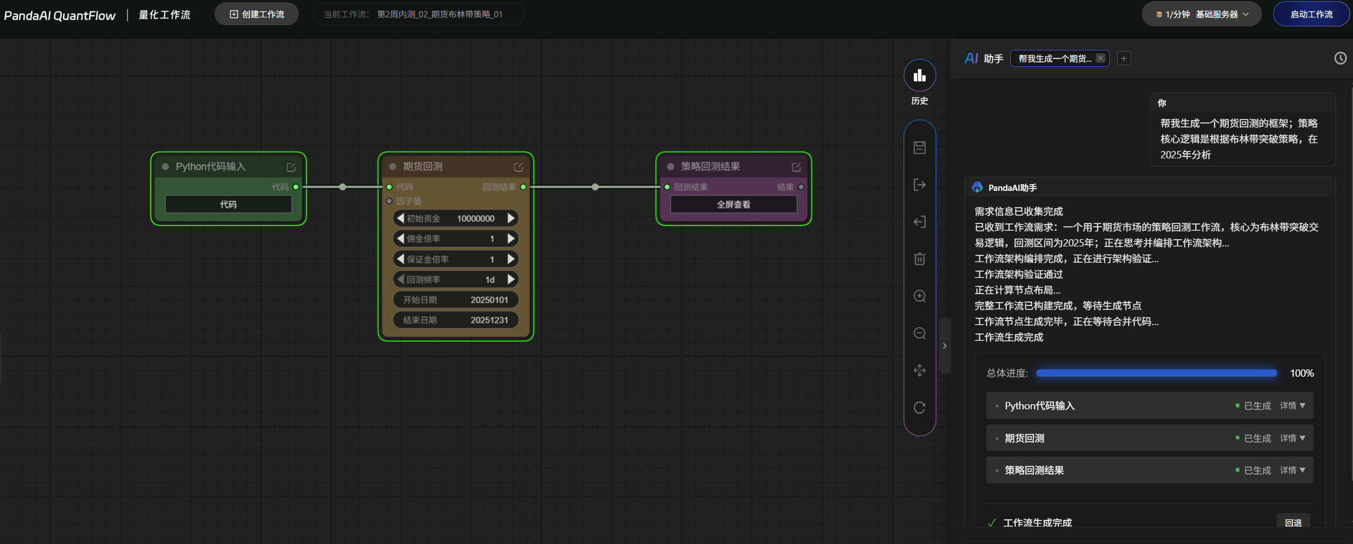Toggle collapse dot on 期货回测 node
This screenshot has height=544, width=1353.
coord(393,167)
